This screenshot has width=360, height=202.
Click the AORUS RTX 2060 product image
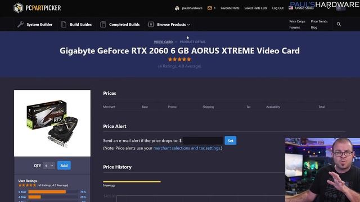52,123
